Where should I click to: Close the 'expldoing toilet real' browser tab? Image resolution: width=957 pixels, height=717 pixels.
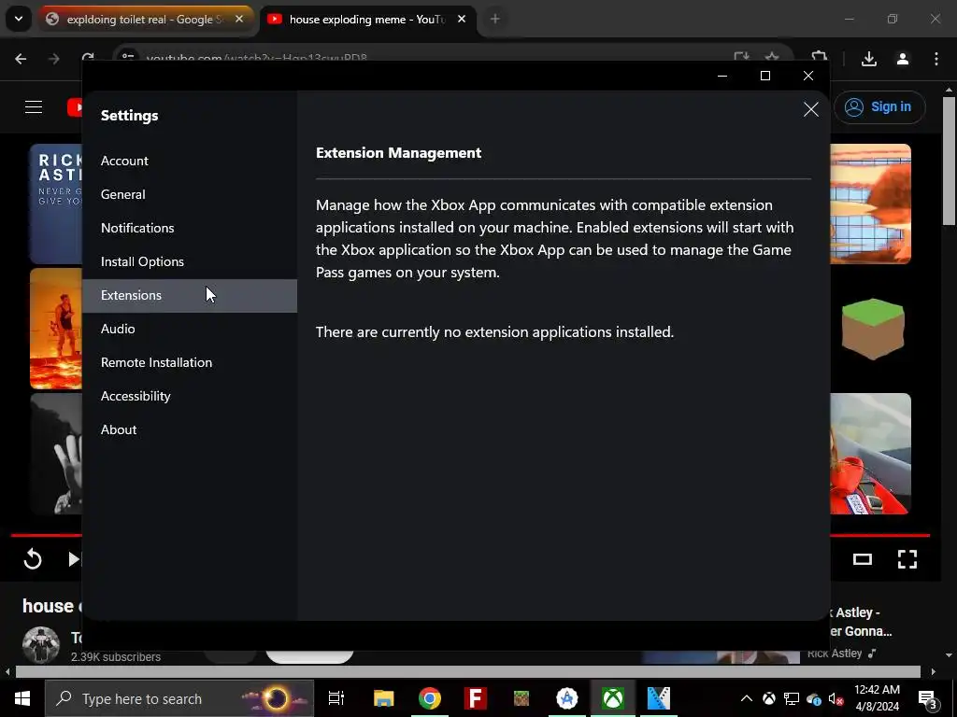pos(239,19)
